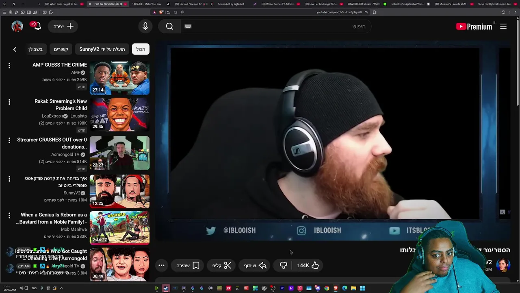
Task: Open the Brave shields lion icon
Action: 161,12
